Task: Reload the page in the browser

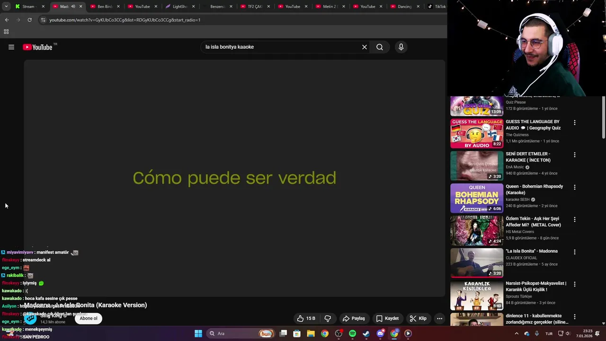Action: point(29,20)
